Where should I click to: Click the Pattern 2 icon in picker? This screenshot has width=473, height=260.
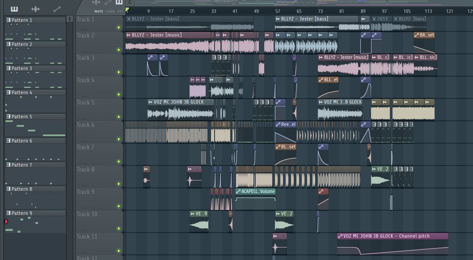click(x=9, y=44)
